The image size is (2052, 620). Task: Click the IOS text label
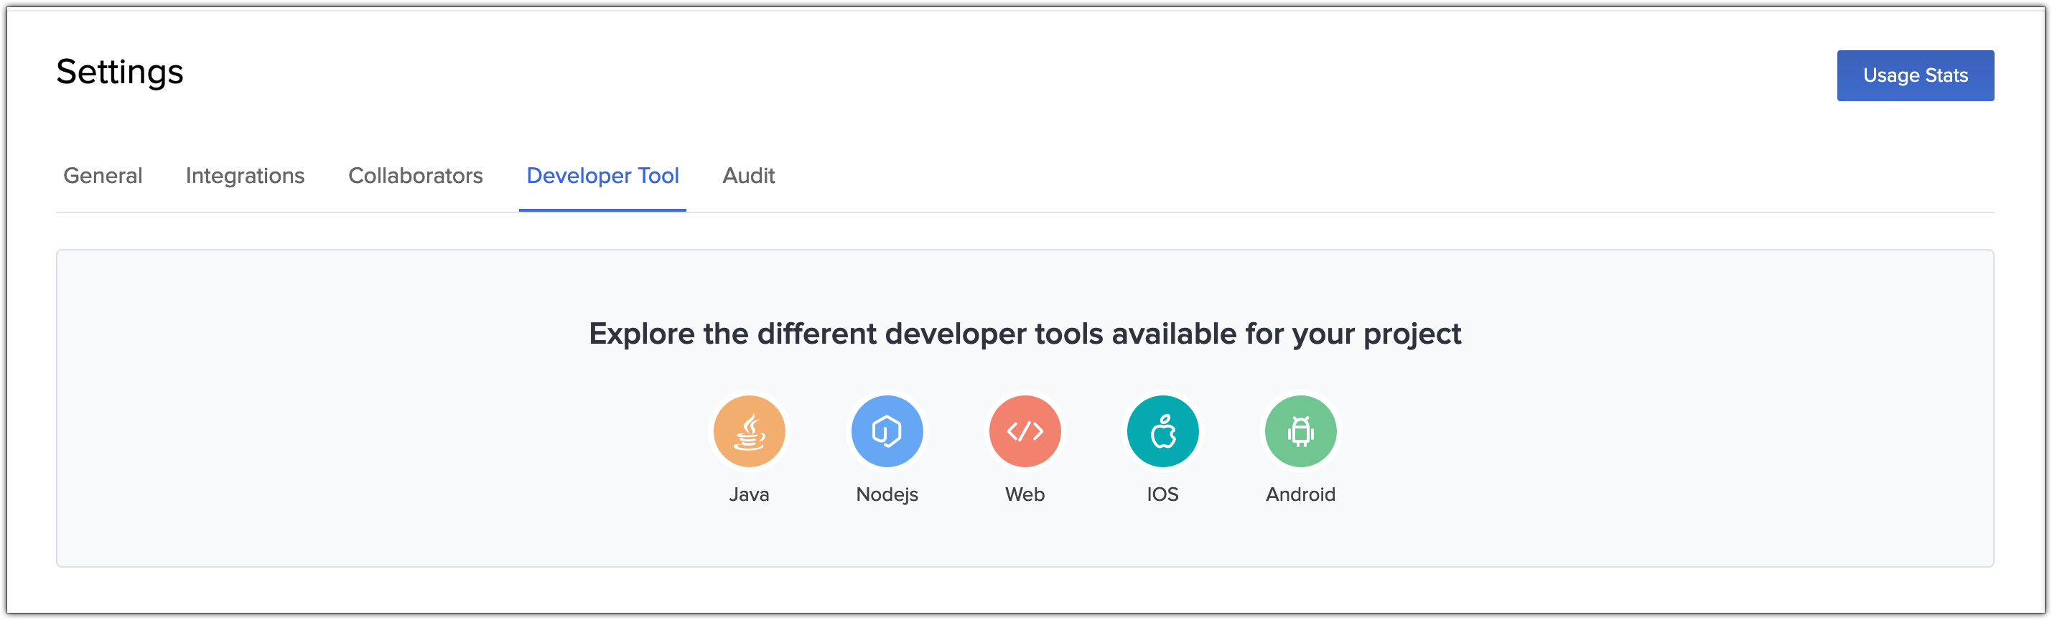[1162, 494]
